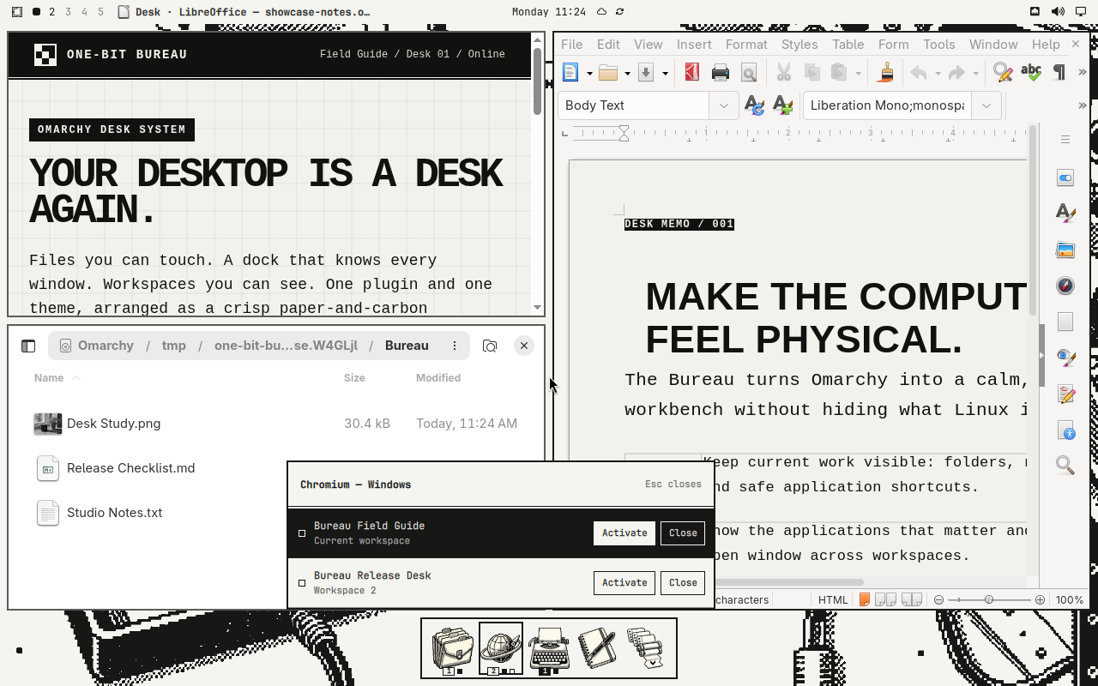Print the document with printer icon
The height and width of the screenshot is (686, 1098).
pyautogui.click(x=720, y=73)
